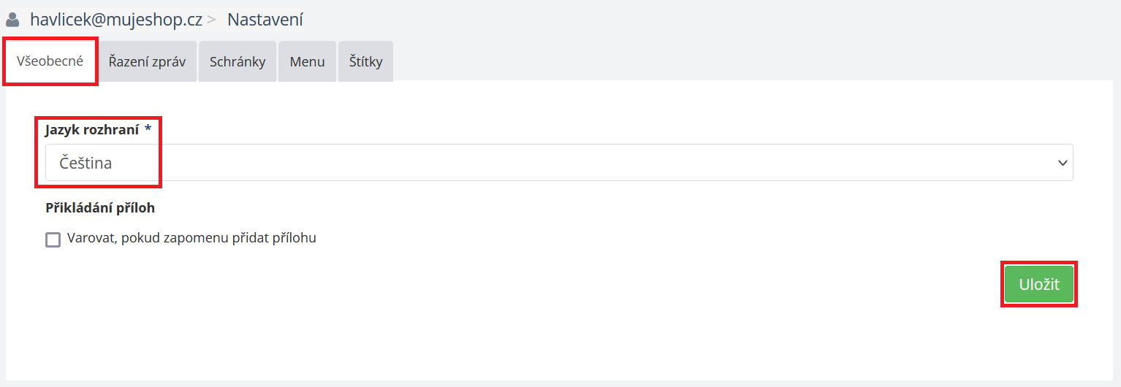Switch to the Všeobecné tab

[50, 61]
